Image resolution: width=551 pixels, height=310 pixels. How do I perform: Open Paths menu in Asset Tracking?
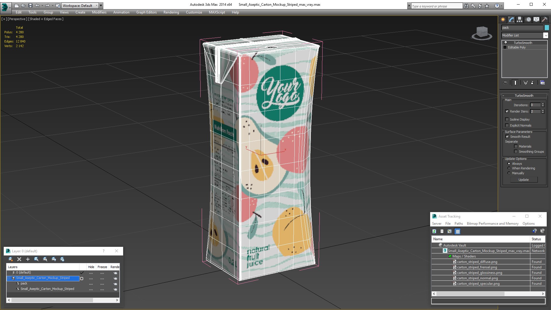pos(459,224)
